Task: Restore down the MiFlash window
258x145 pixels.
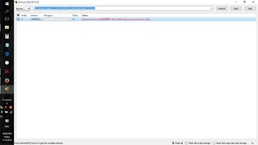Action: pyautogui.click(x=244, y=2)
